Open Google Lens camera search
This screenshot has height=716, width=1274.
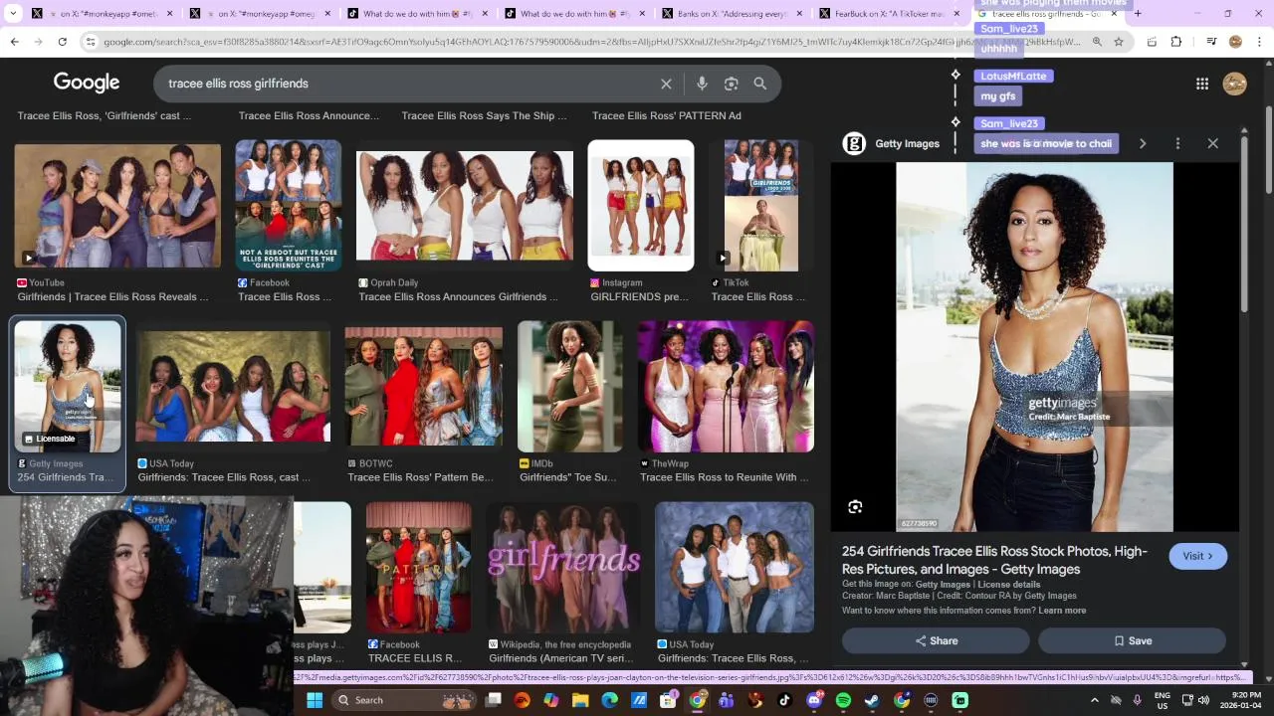(731, 84)
